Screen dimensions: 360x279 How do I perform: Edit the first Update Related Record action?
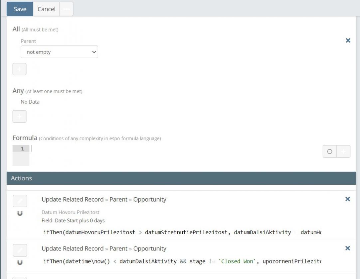tap(20, 201)
